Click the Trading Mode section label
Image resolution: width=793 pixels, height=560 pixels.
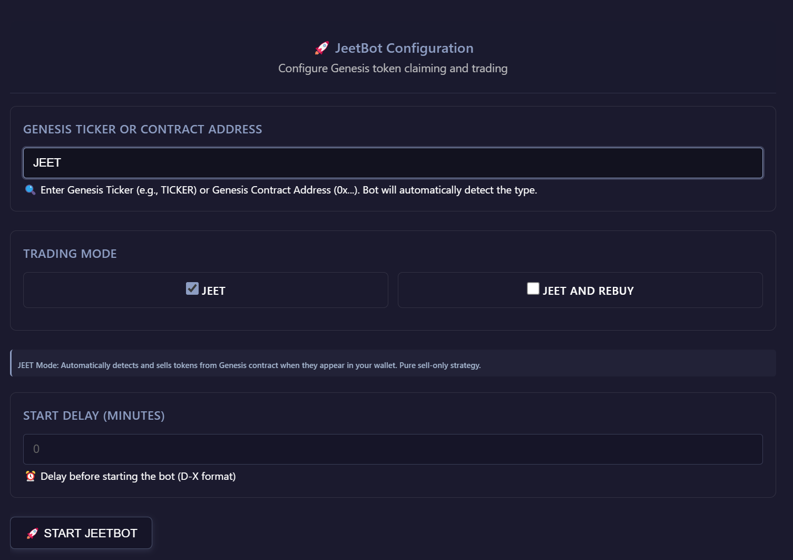[70, 254]
